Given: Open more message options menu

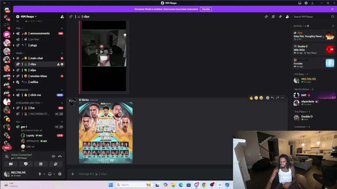Looking at the screenshot, I should coord(282,98).
